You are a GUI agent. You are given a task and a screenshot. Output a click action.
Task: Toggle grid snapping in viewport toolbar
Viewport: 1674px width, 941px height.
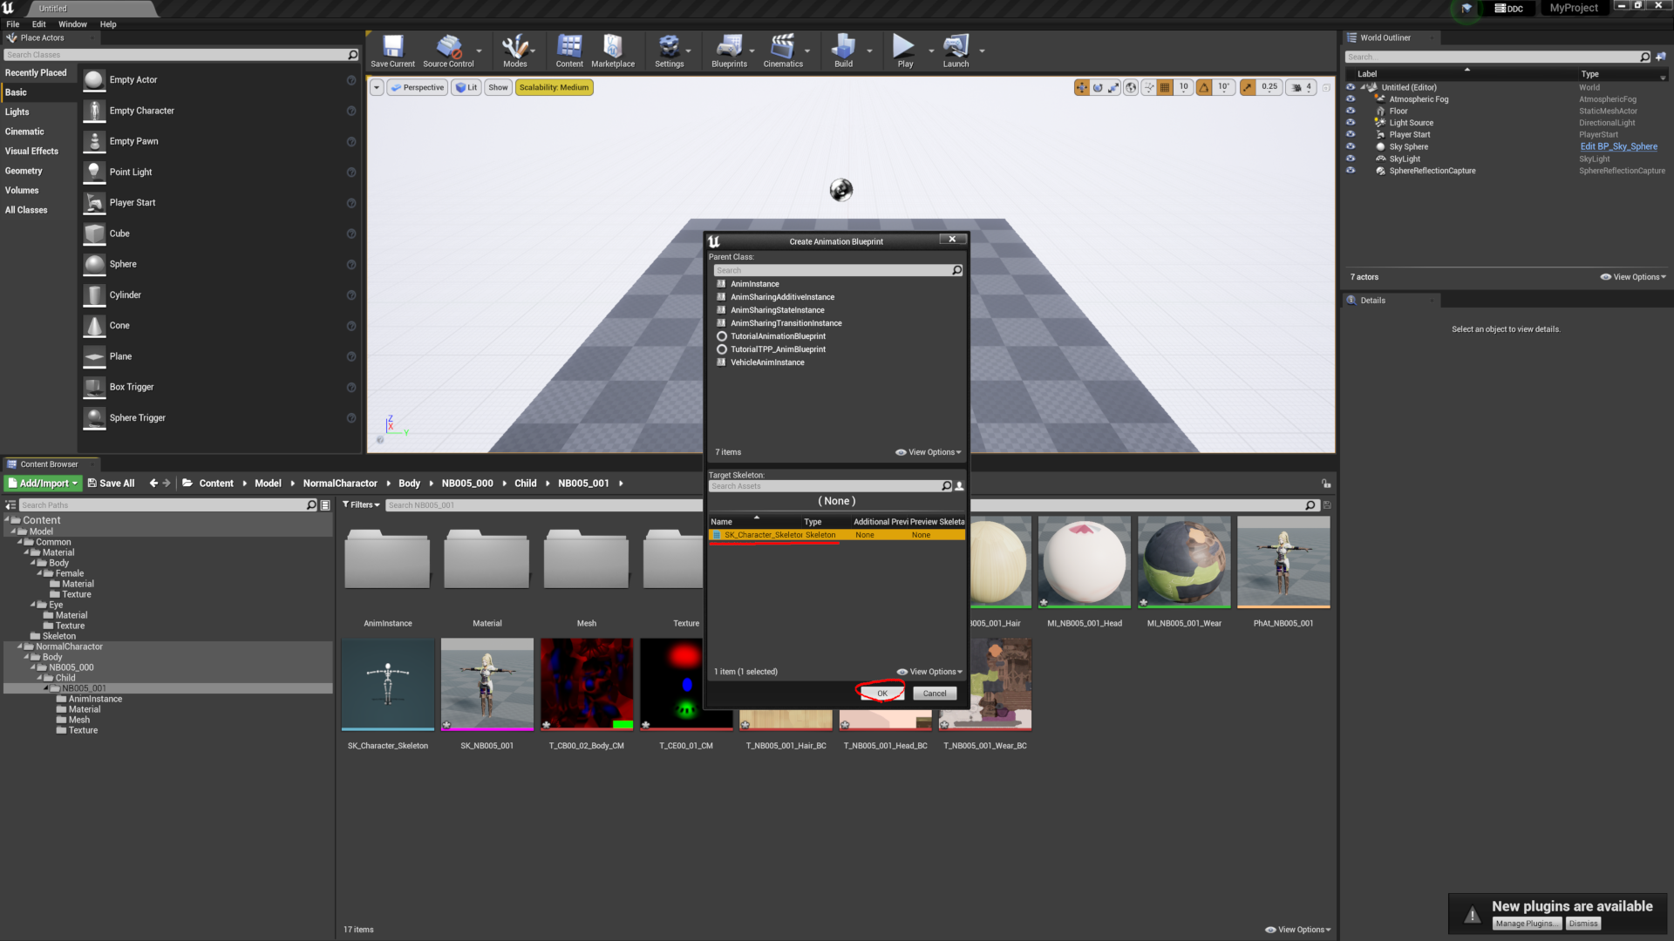coord(1165,87)
